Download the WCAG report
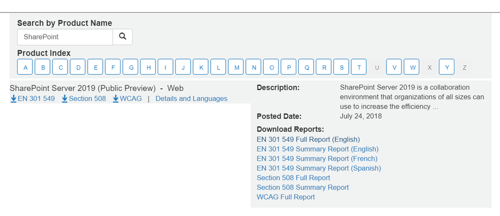The image size is (500, 216). (127, 98)
